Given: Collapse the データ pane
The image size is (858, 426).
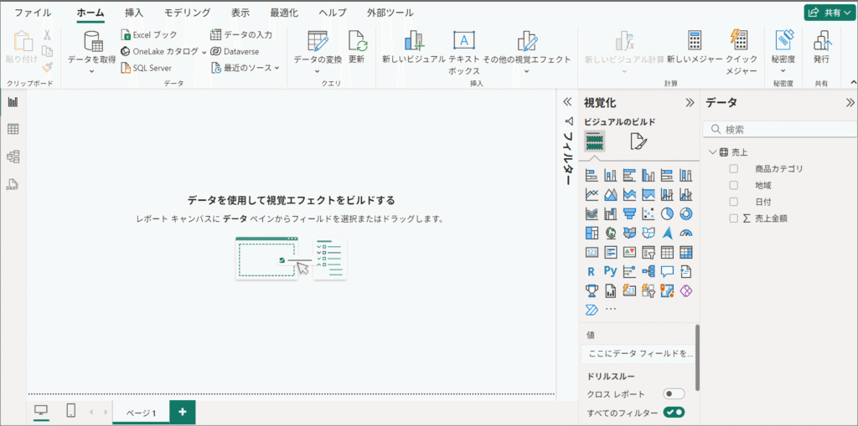Looking at the screenshot, I should (x=850, y=102).
